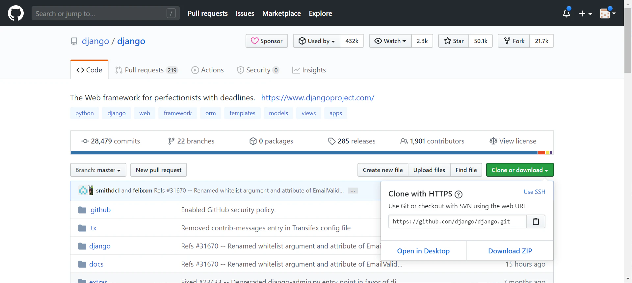This screenshot has width=632, height=283.
Task: Open the notifications bell
Action: coord(566,13)
